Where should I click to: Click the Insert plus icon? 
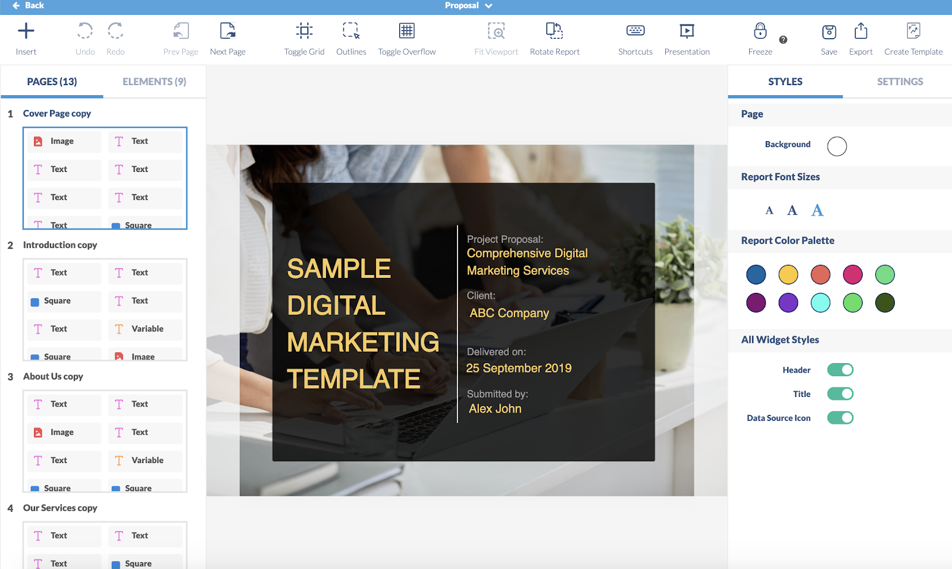pos(26,30)
